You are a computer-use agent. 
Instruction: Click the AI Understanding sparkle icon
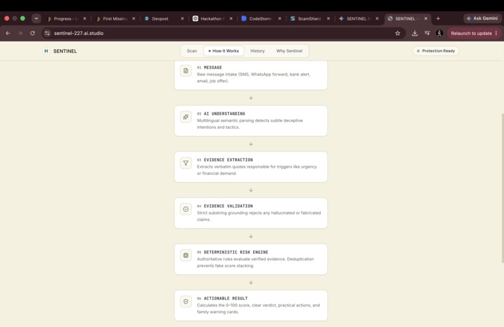[186, 117]
